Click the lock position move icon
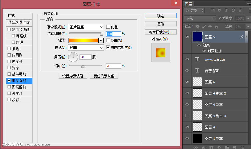This screenshot has height=149, width=251. pos(210,27)
